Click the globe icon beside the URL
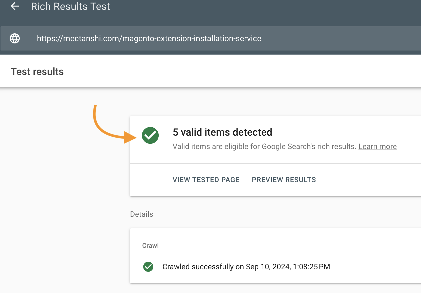 click(14, 38)
